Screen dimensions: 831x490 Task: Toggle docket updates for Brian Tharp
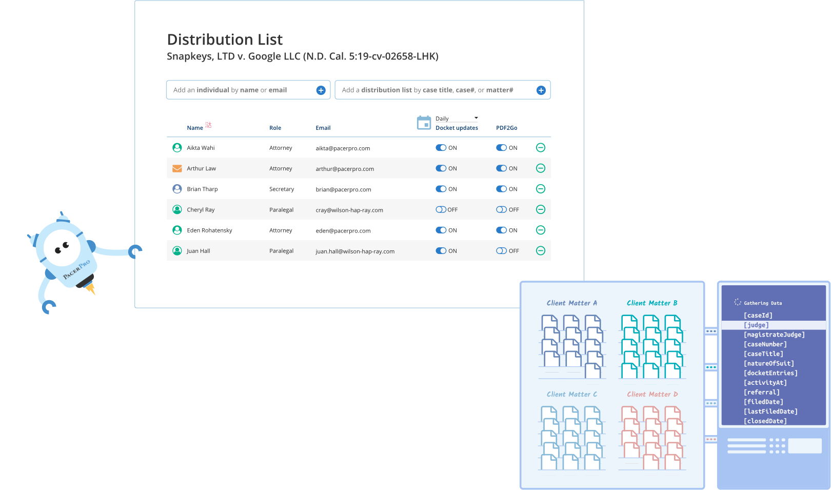tap(441, 189)
